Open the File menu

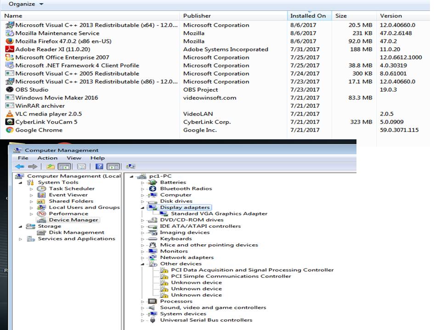click(23, 158)
